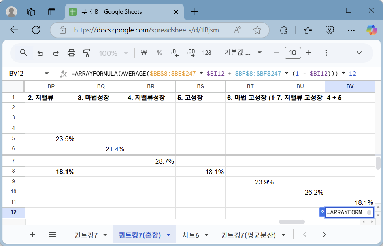Select the row 8 header
The width and height of the screenshot is (383, 246).
(13, 171)
